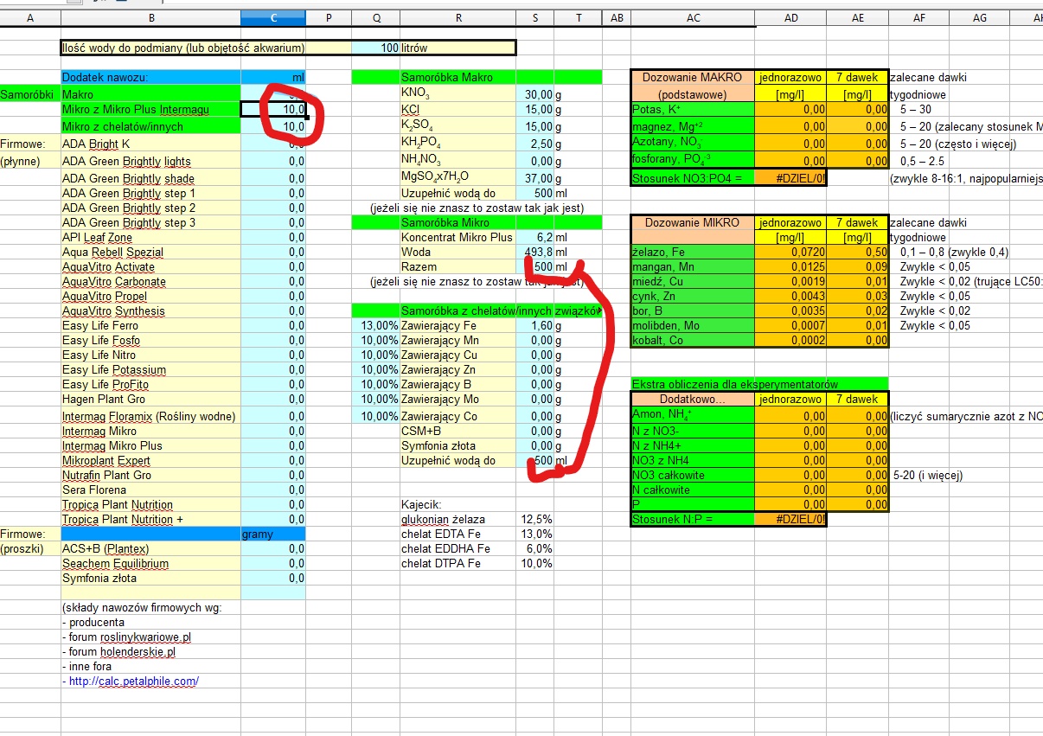Select column AC header
Viewport: 1043px width, 736px height.
(693, 18)
